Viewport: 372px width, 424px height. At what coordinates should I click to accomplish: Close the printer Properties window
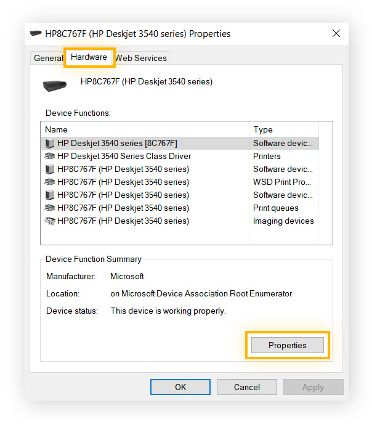point(336,33)
